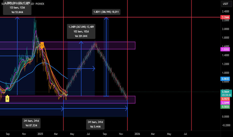Click the '102 bars, 102d' text

pos(81,31)
